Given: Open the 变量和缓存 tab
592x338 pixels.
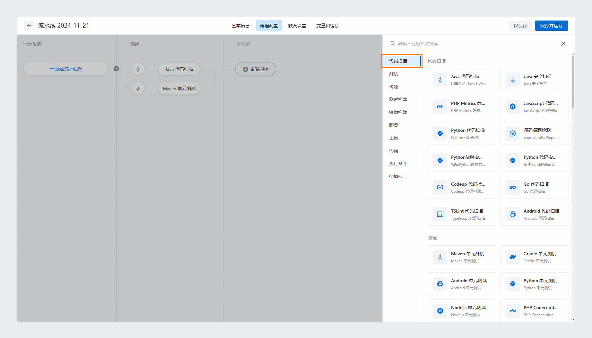Looking at the screenshot, I should coord(327,26).
